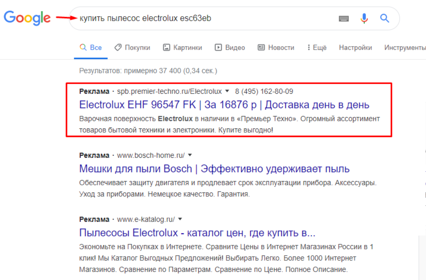Screen dimensions: 426x280
Task: Open Пылесосы Electrolux каталог цен link
Action: [197, 233]
